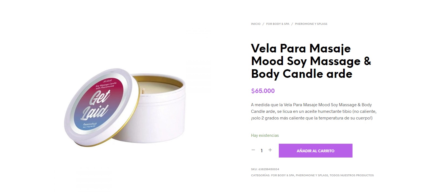The height and width of the screenshot is (192, 429).
Task: Decrease quantity with the minus icon
Action: (253, 150)
